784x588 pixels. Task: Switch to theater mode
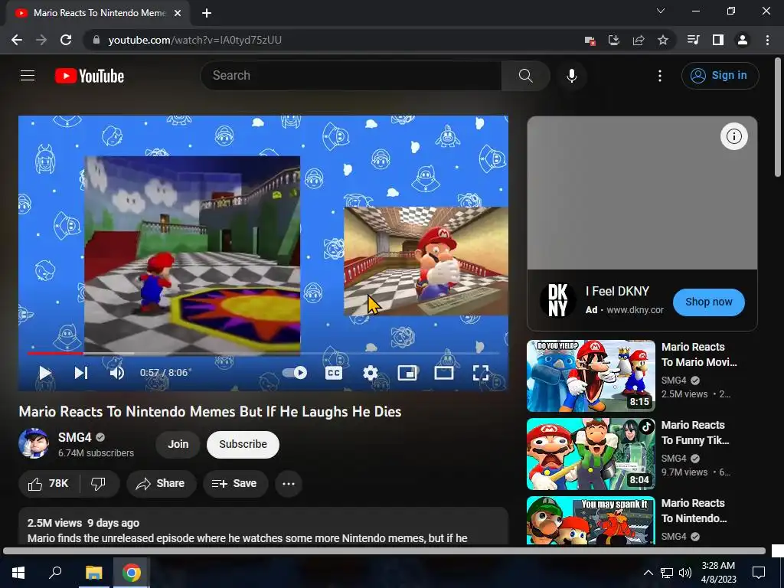click(x=444, y=373)
